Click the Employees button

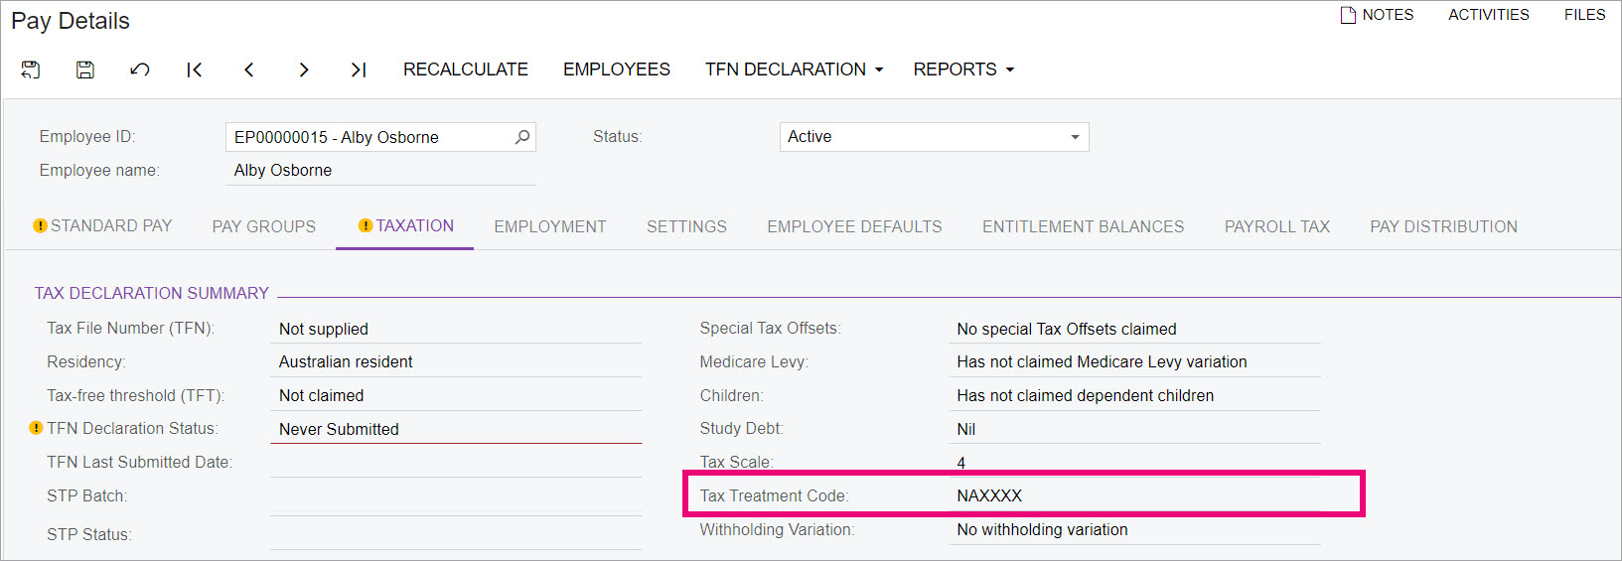(617, 70)
